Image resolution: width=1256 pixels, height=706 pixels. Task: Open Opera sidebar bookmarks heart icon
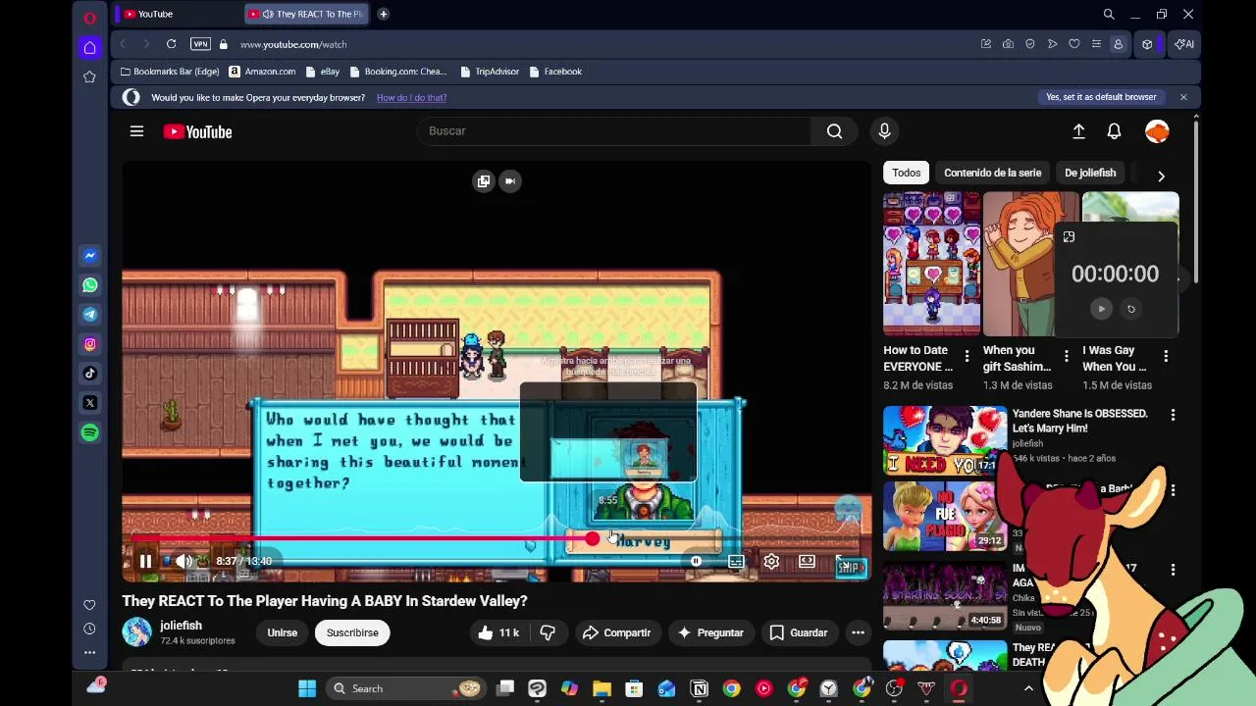pyautogui.click(x=89, y=605)
